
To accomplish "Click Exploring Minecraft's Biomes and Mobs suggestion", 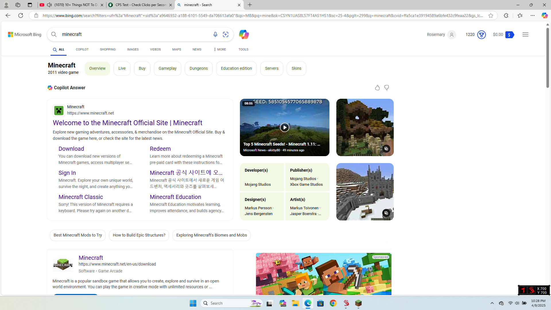I will [212, 235].
